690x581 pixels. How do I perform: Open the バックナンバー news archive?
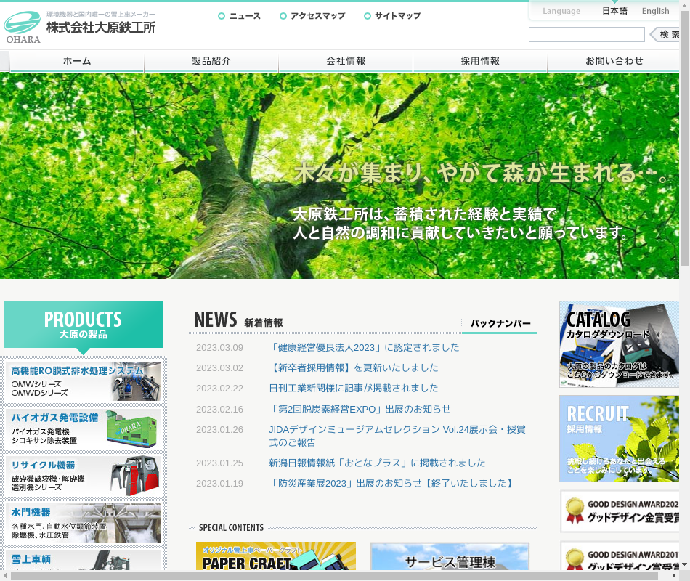pos(500,324)
